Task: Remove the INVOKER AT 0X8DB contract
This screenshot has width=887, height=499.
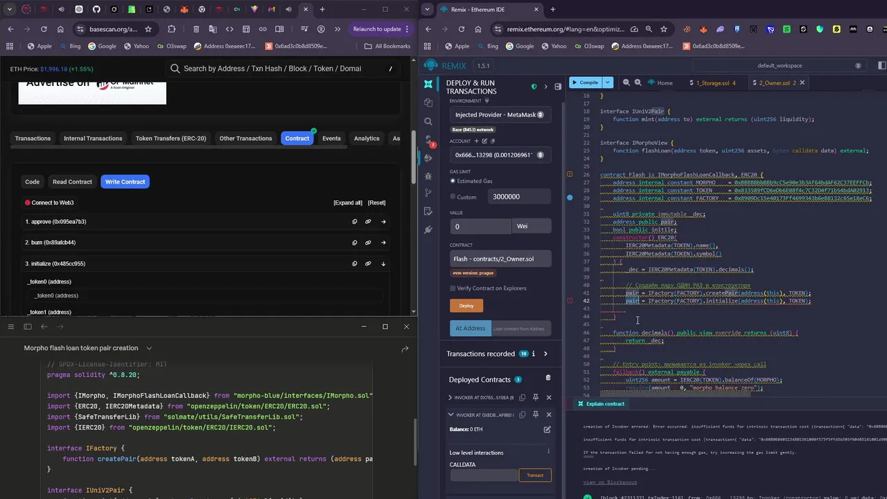Action: pos(549,414)
